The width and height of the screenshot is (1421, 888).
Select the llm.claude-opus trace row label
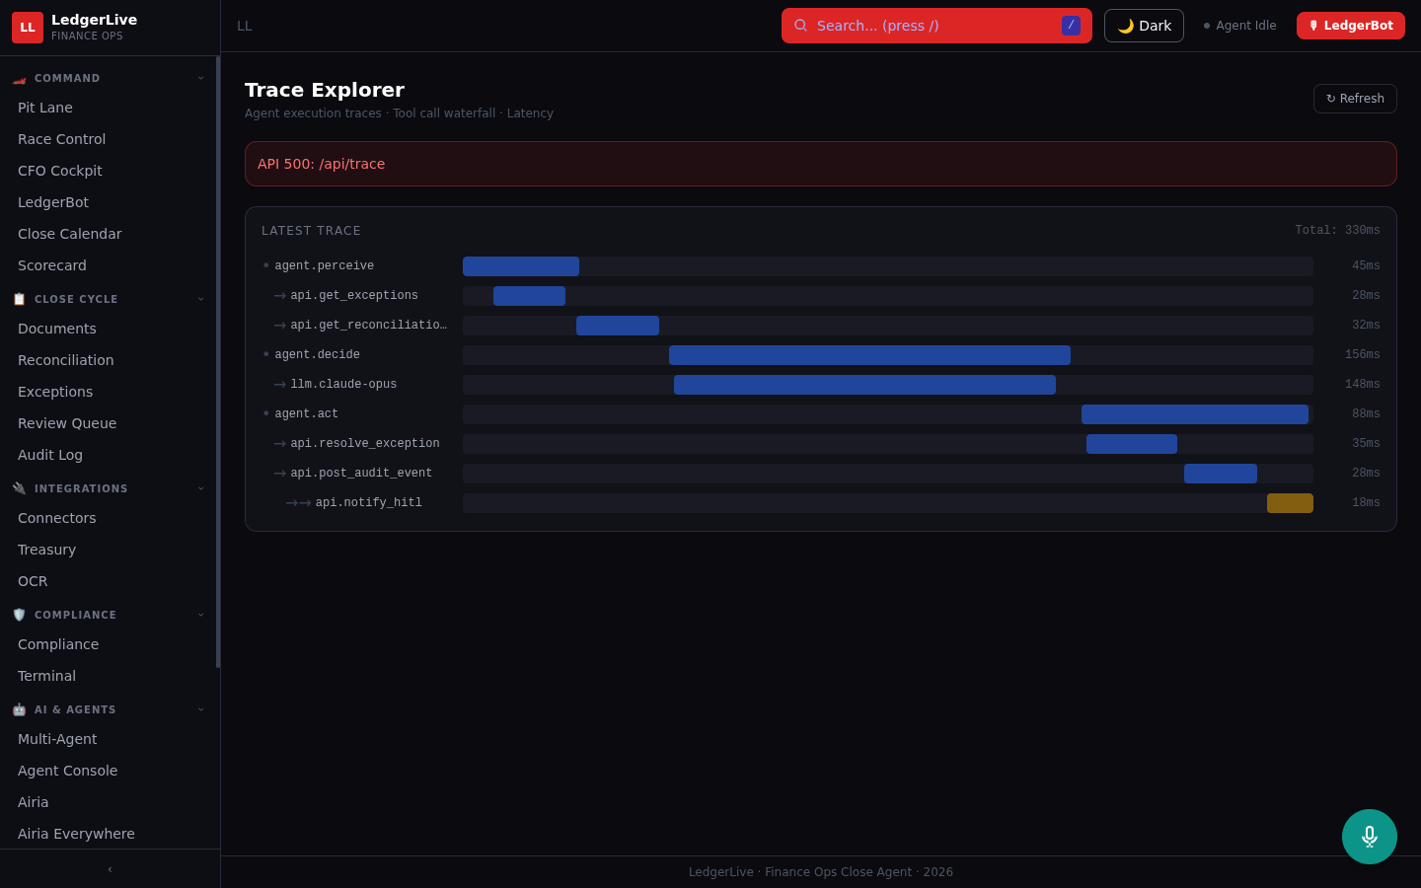343,385
